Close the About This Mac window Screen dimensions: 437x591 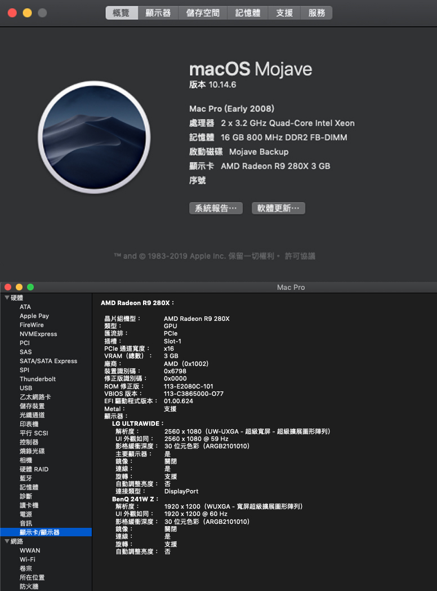click(12, 13)
